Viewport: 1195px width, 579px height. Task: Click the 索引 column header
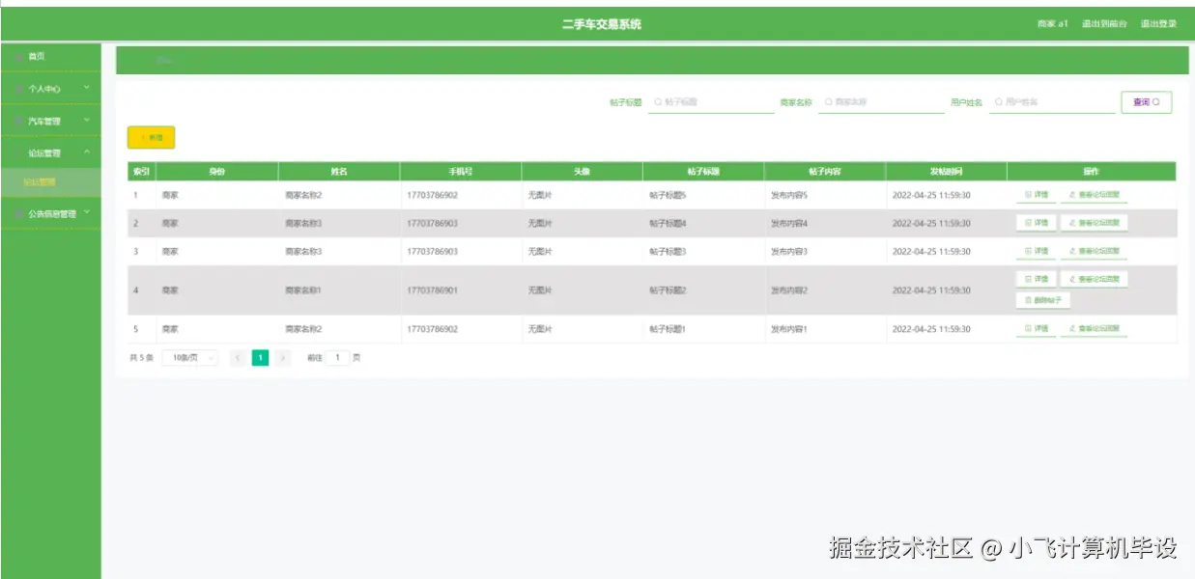pyautogui.click(x=141, y=172)
